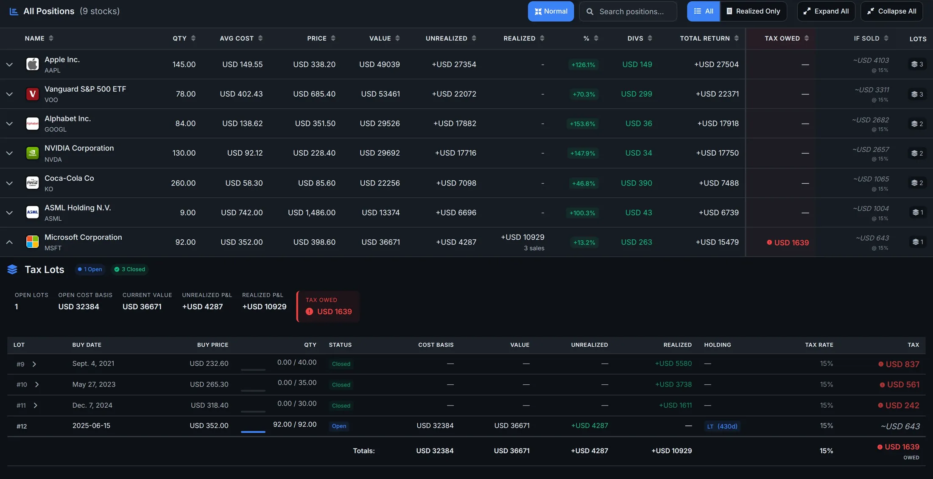
Task: Sort by Qty column arrows
Action: pyautogui.click(x=193, y=38)
